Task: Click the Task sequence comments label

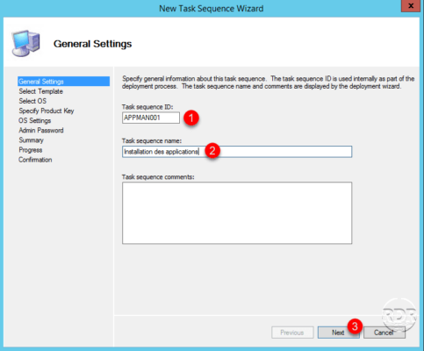Action: (158, 177)
